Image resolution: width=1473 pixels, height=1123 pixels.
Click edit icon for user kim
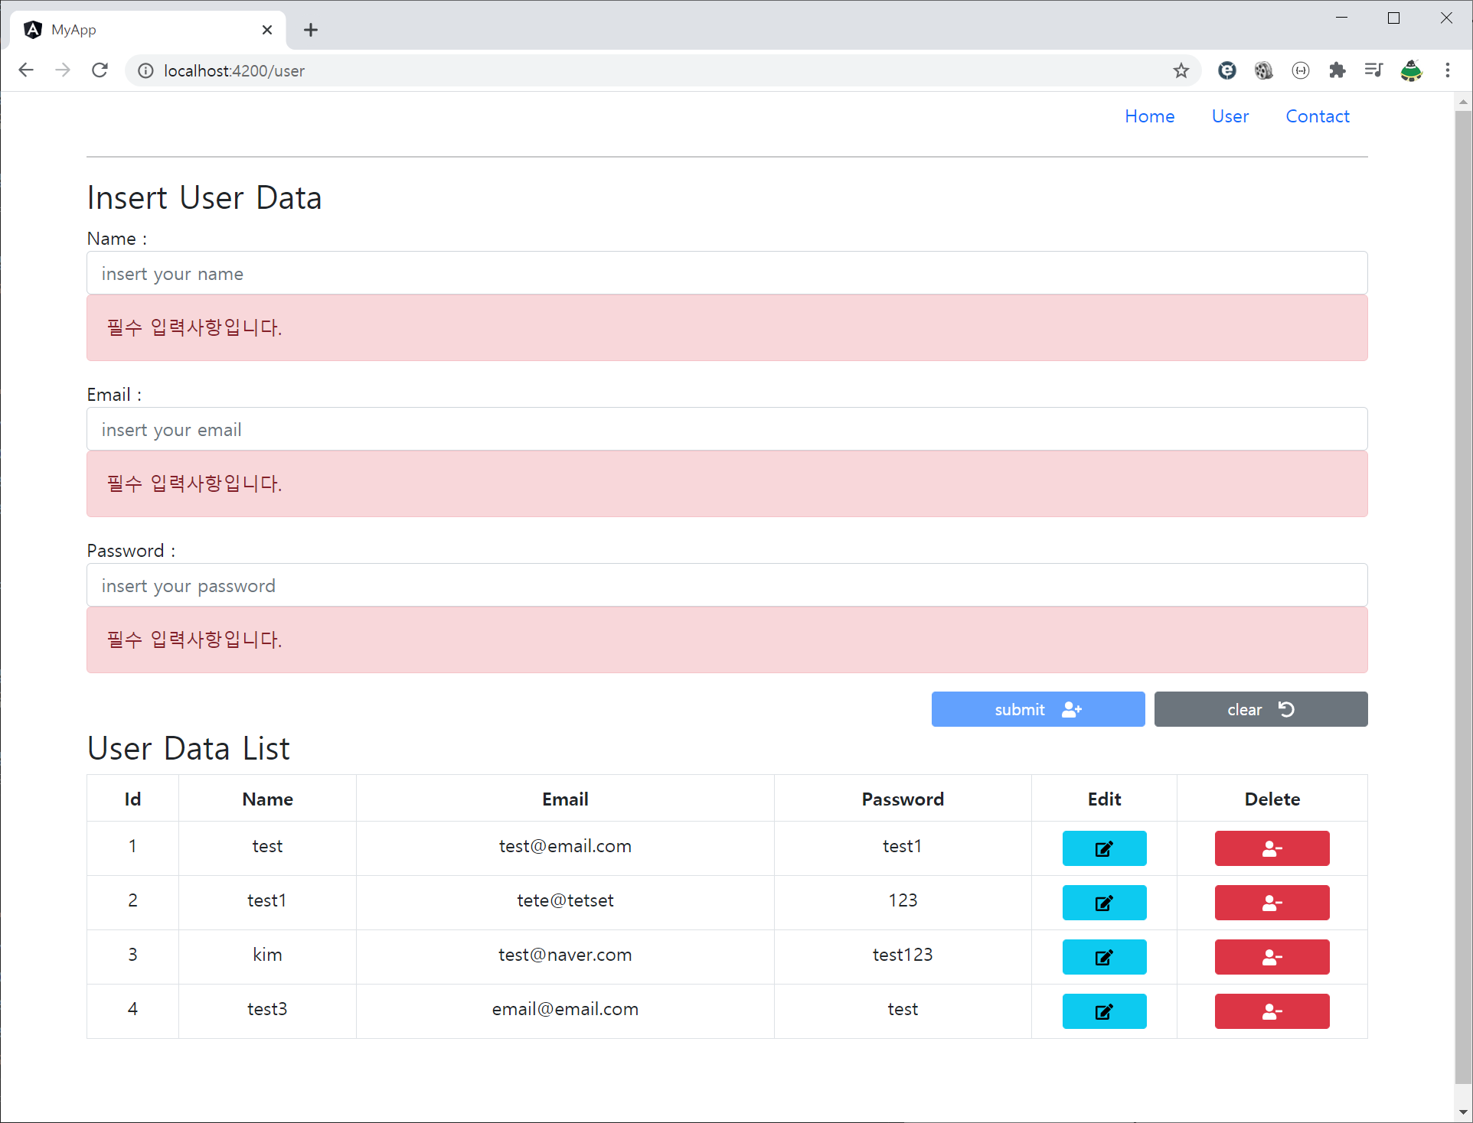[x=1103, y=957]
